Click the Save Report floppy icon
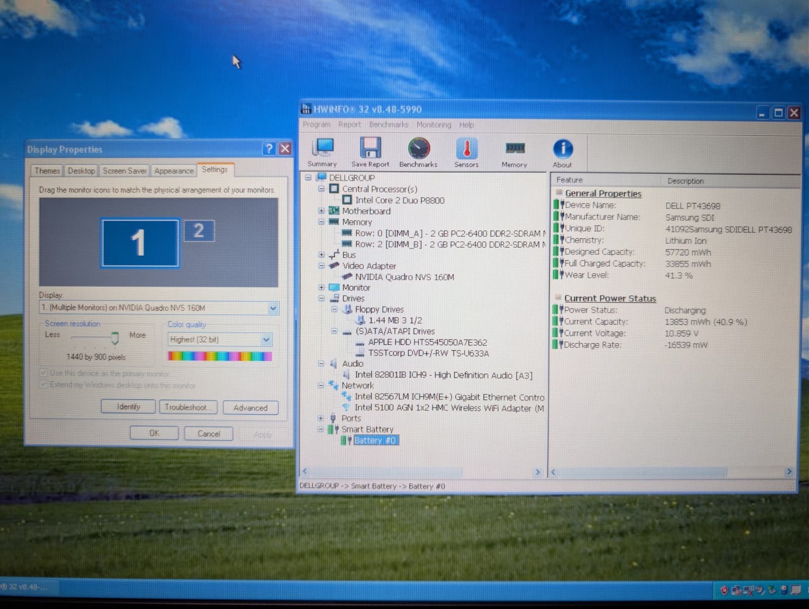This screenshot has width=809, height=609. [370, 153]
